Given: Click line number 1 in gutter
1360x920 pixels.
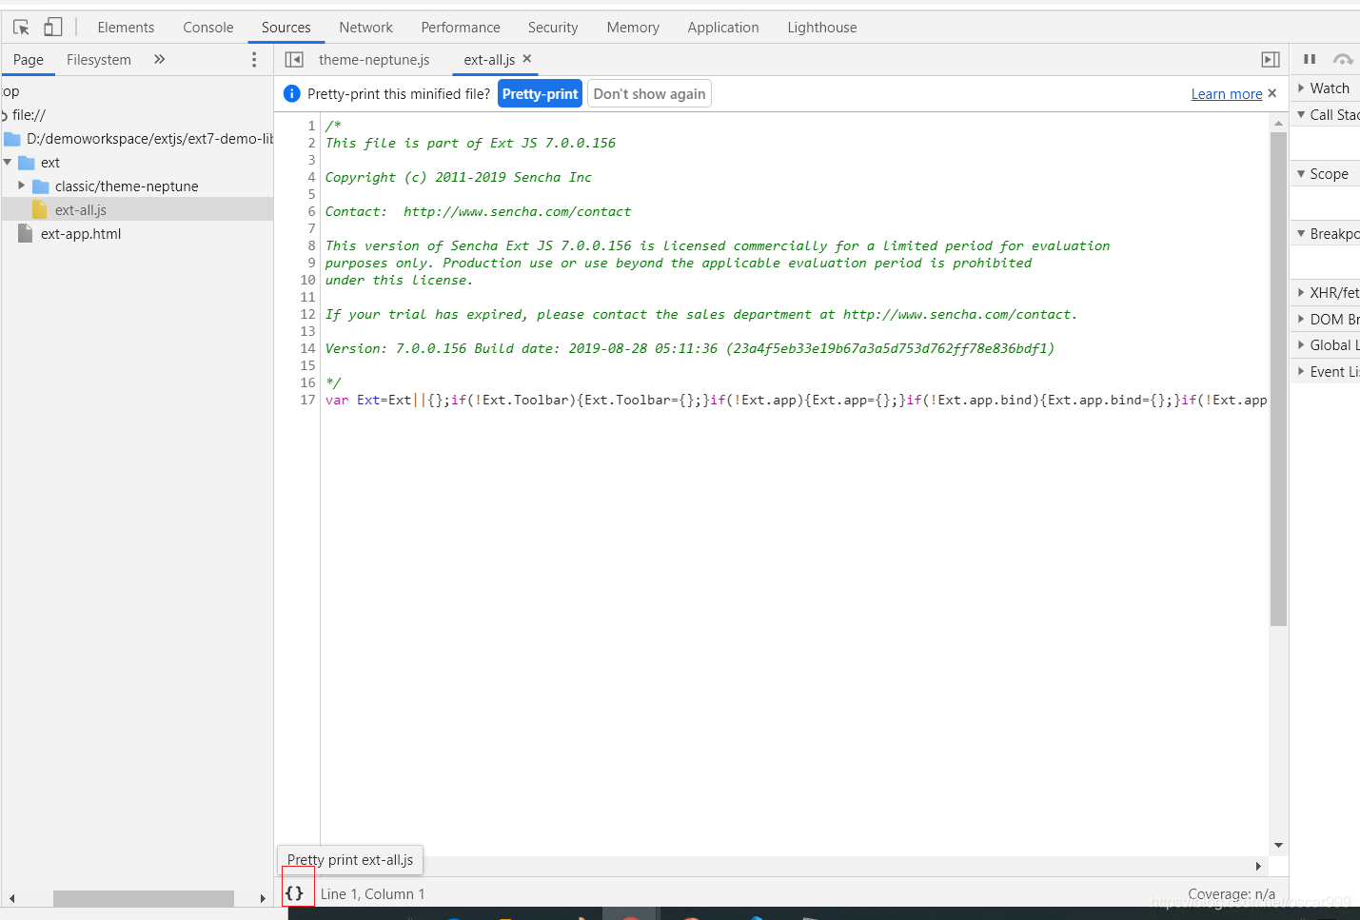Looking at the screenshot, I should coord(311,126).
